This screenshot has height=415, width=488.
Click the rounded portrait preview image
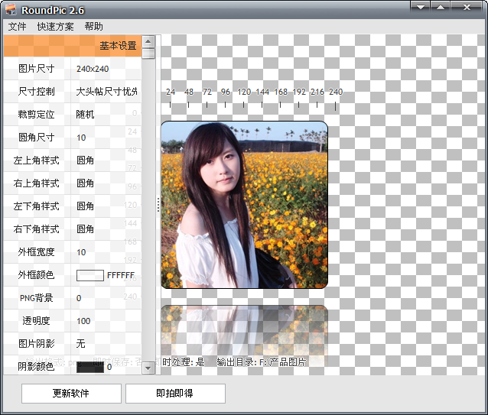[244, 205]
